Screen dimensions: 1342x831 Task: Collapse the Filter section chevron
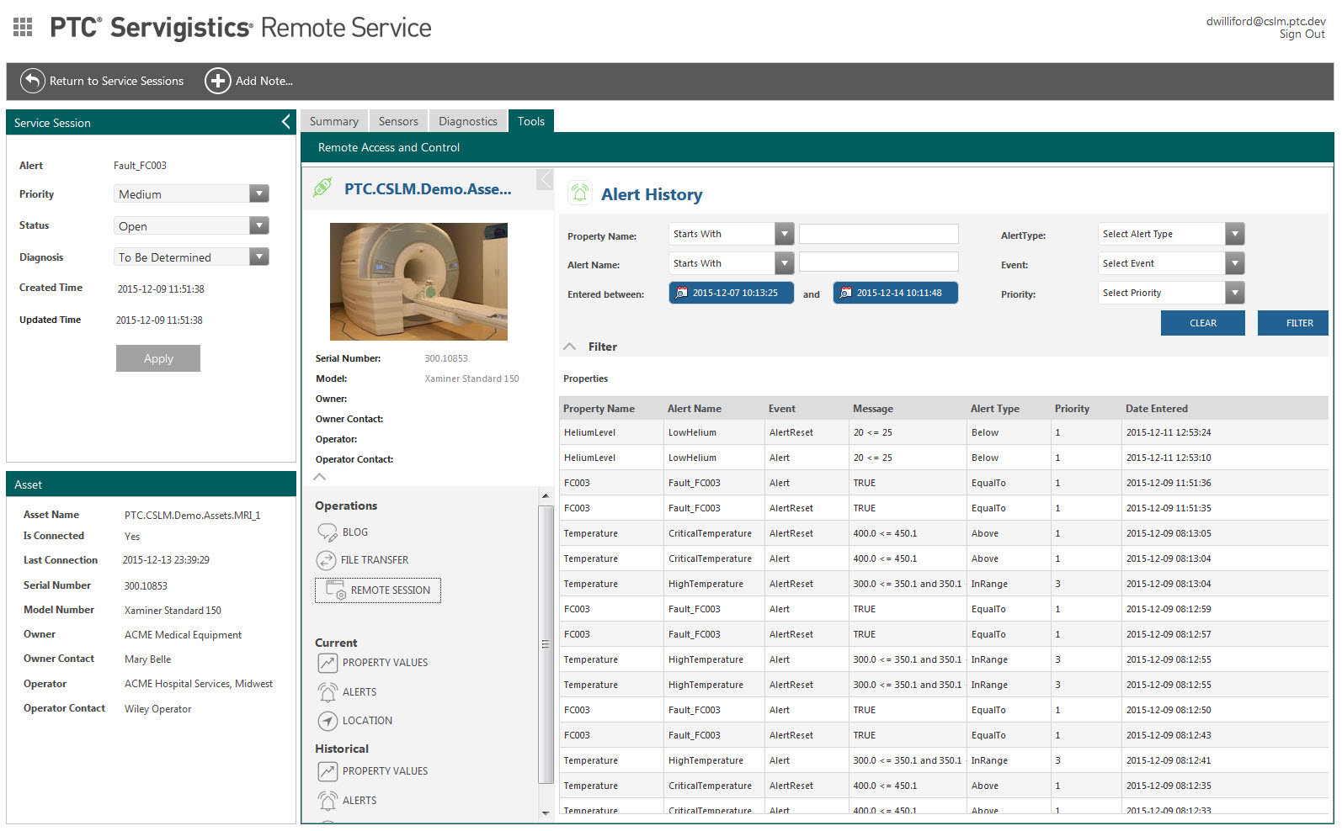pyautogui.click(x=570, y=347)
